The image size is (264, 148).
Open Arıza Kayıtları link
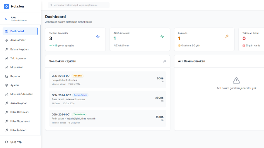pos(20,103)
